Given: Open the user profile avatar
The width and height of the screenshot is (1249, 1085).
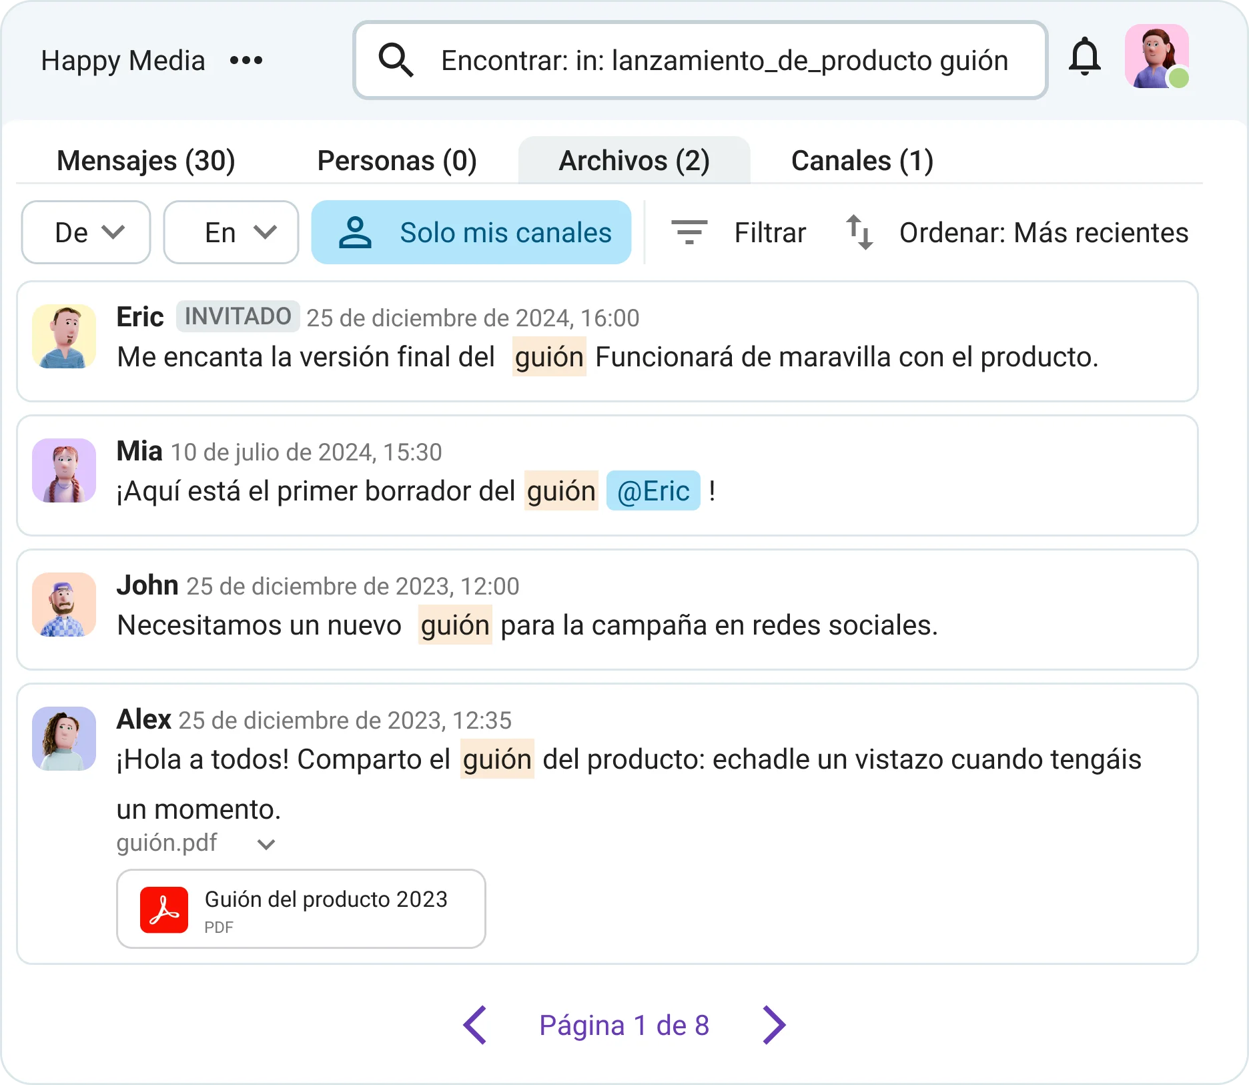Looking at the screenshot, I should (x=1157, y=57).
